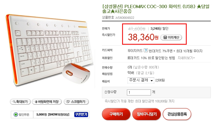215x127 pixels.
Task: Click the green 할인쿠폰 circle icon
Action: [16, 114]
